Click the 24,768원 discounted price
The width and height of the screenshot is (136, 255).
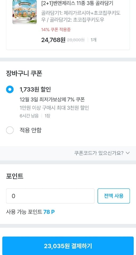[53, 40]
